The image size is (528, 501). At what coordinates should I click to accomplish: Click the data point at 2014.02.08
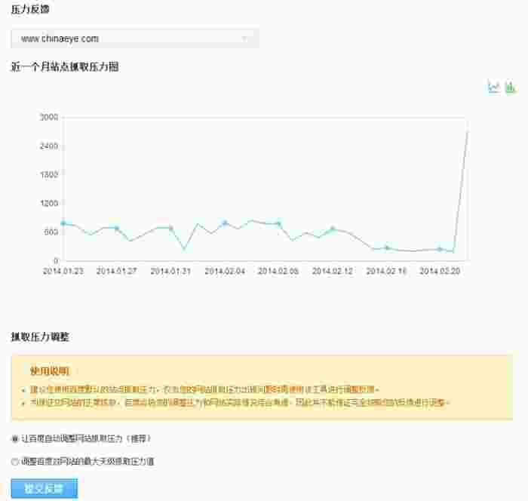(x=278, y=223)
